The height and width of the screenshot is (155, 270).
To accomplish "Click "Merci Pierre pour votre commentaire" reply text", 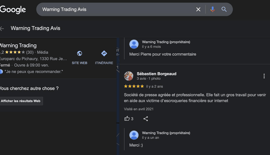I will pos(163,54).
